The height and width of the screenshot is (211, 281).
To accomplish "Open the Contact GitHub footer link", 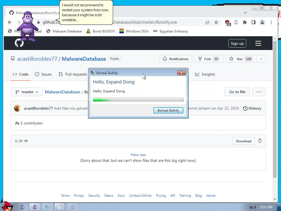I will (x=140, y=196).
